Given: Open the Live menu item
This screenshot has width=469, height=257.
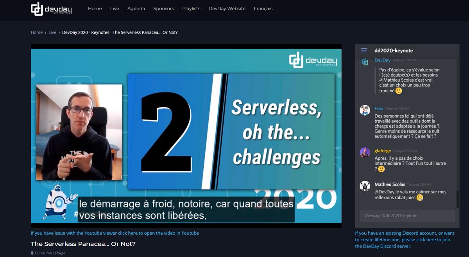Looking at the screenshot, I should 115,9.
